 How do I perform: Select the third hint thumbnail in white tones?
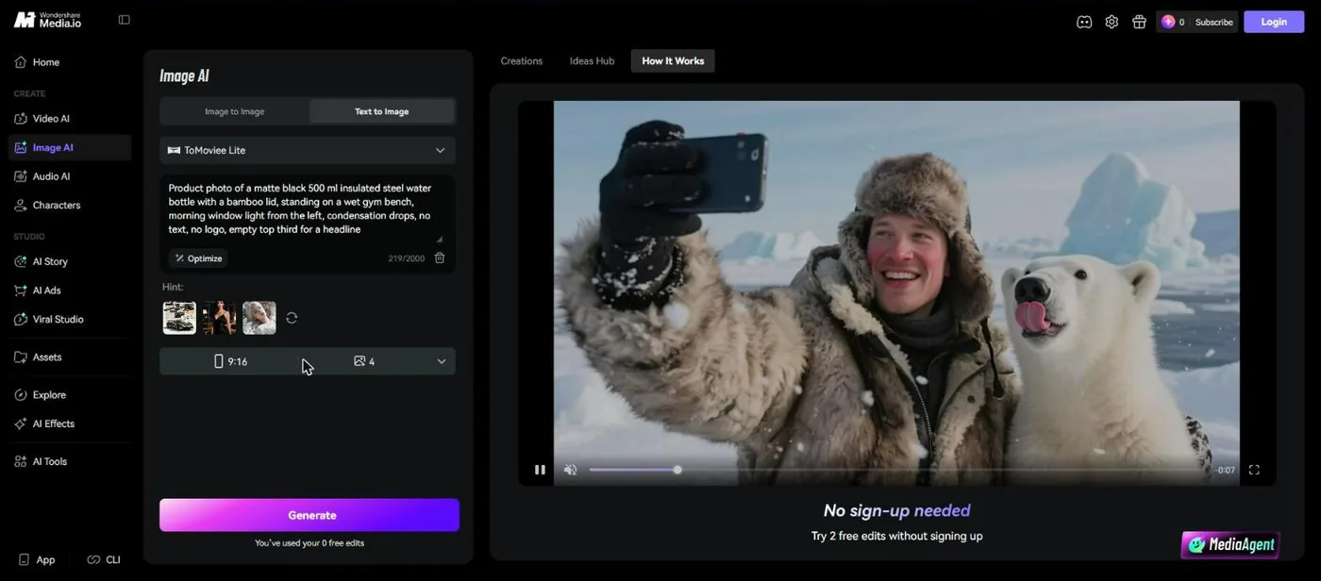coord(259,318)
